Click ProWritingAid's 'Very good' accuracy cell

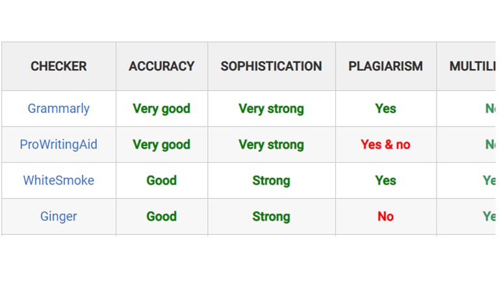(162, 145)
